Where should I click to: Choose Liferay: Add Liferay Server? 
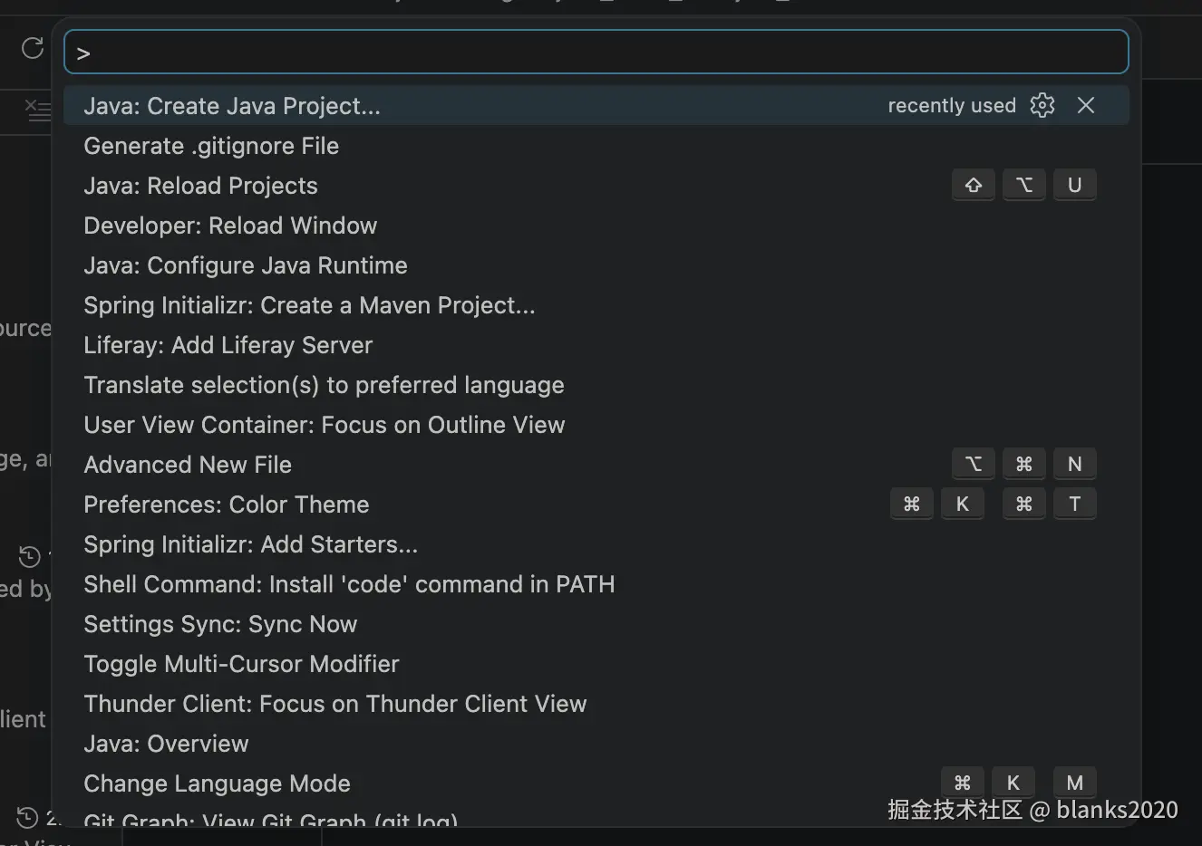coord(228,345)
